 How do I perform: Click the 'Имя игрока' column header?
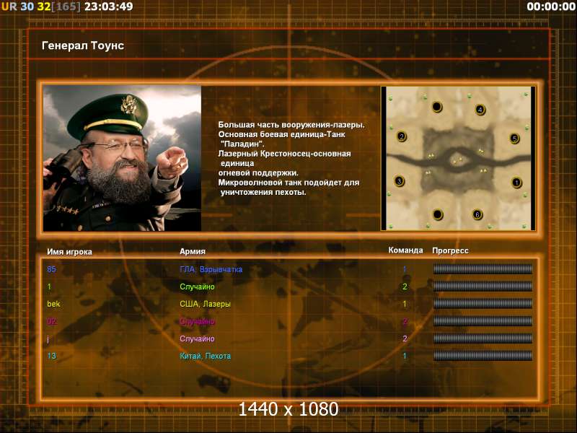point(69,252)
